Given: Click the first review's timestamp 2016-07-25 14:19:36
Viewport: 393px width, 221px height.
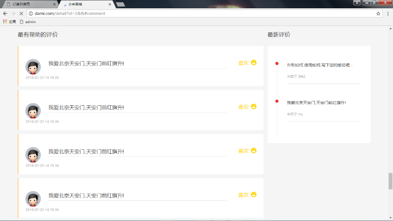Looking at the screenshot, I should [x=42, y=78].
